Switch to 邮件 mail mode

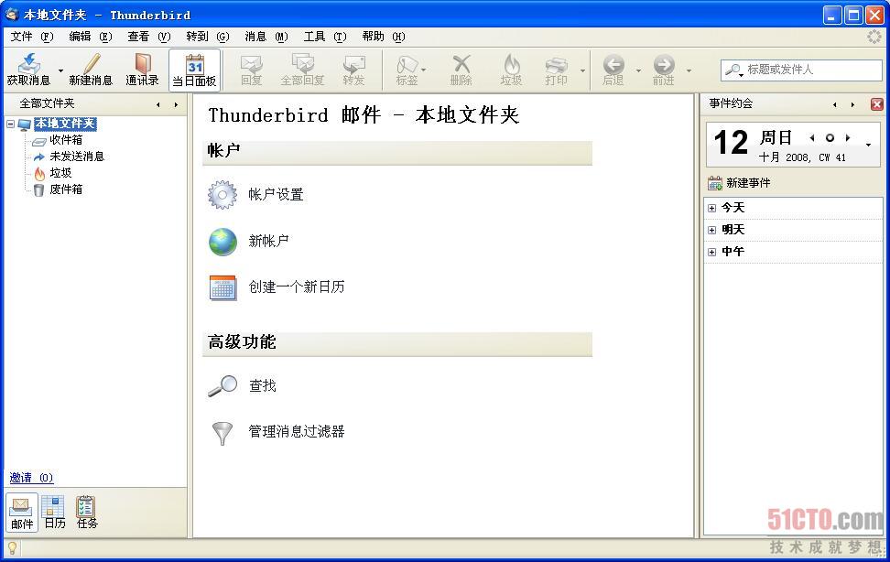(22, 513)
